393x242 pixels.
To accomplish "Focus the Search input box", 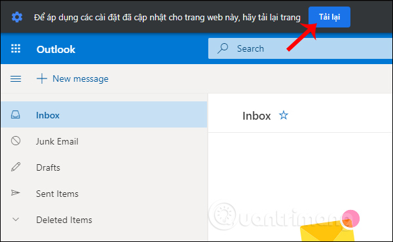I will (300, 48).
